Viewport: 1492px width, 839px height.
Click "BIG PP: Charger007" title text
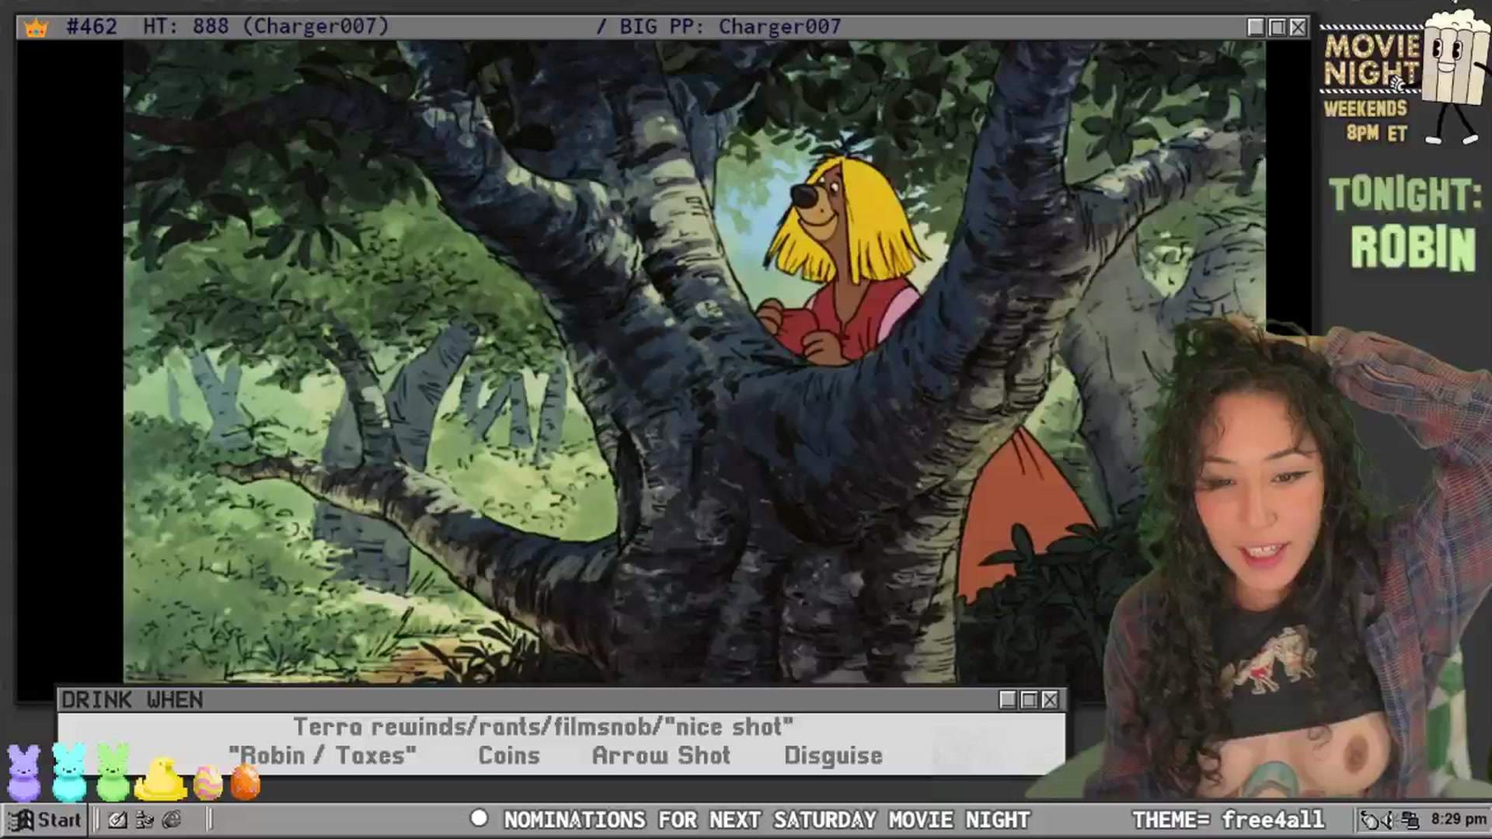coord(730,26)
